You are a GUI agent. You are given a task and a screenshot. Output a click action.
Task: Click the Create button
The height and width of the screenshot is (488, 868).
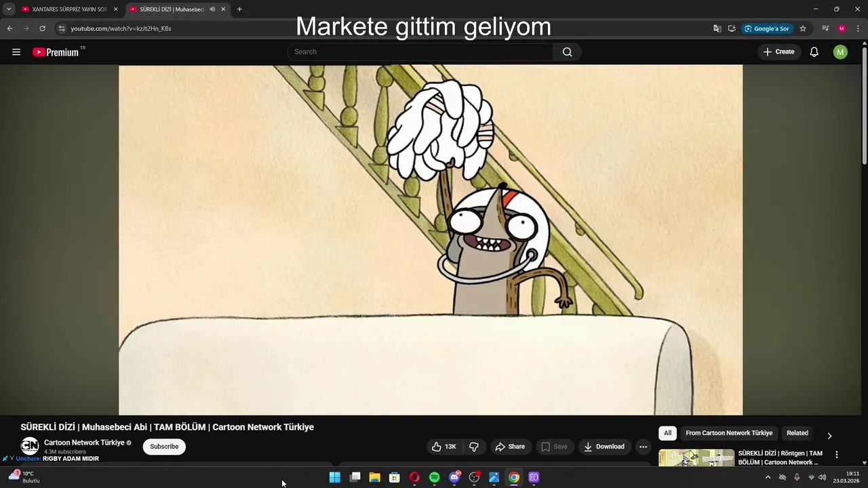point(779,52)
